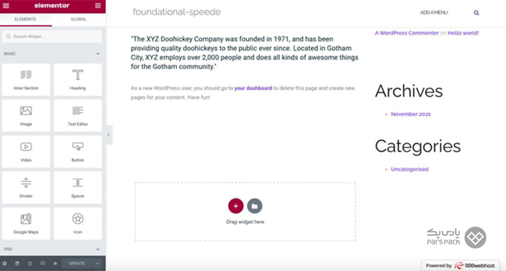
Task: Collapse the Basic widgets category
Action: point(98,53)
